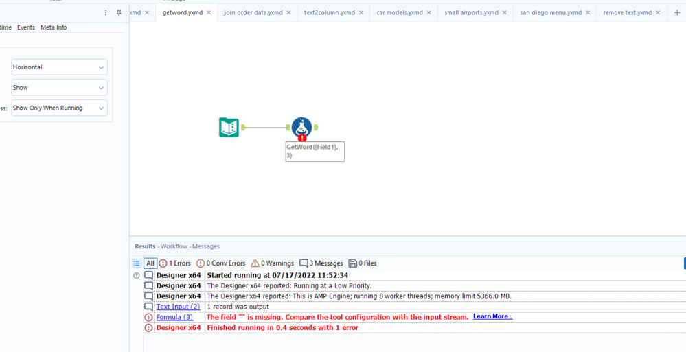The image size is (686, 352).
Task: Select the Text Input tool on canvas
Action: pos(229,127)
